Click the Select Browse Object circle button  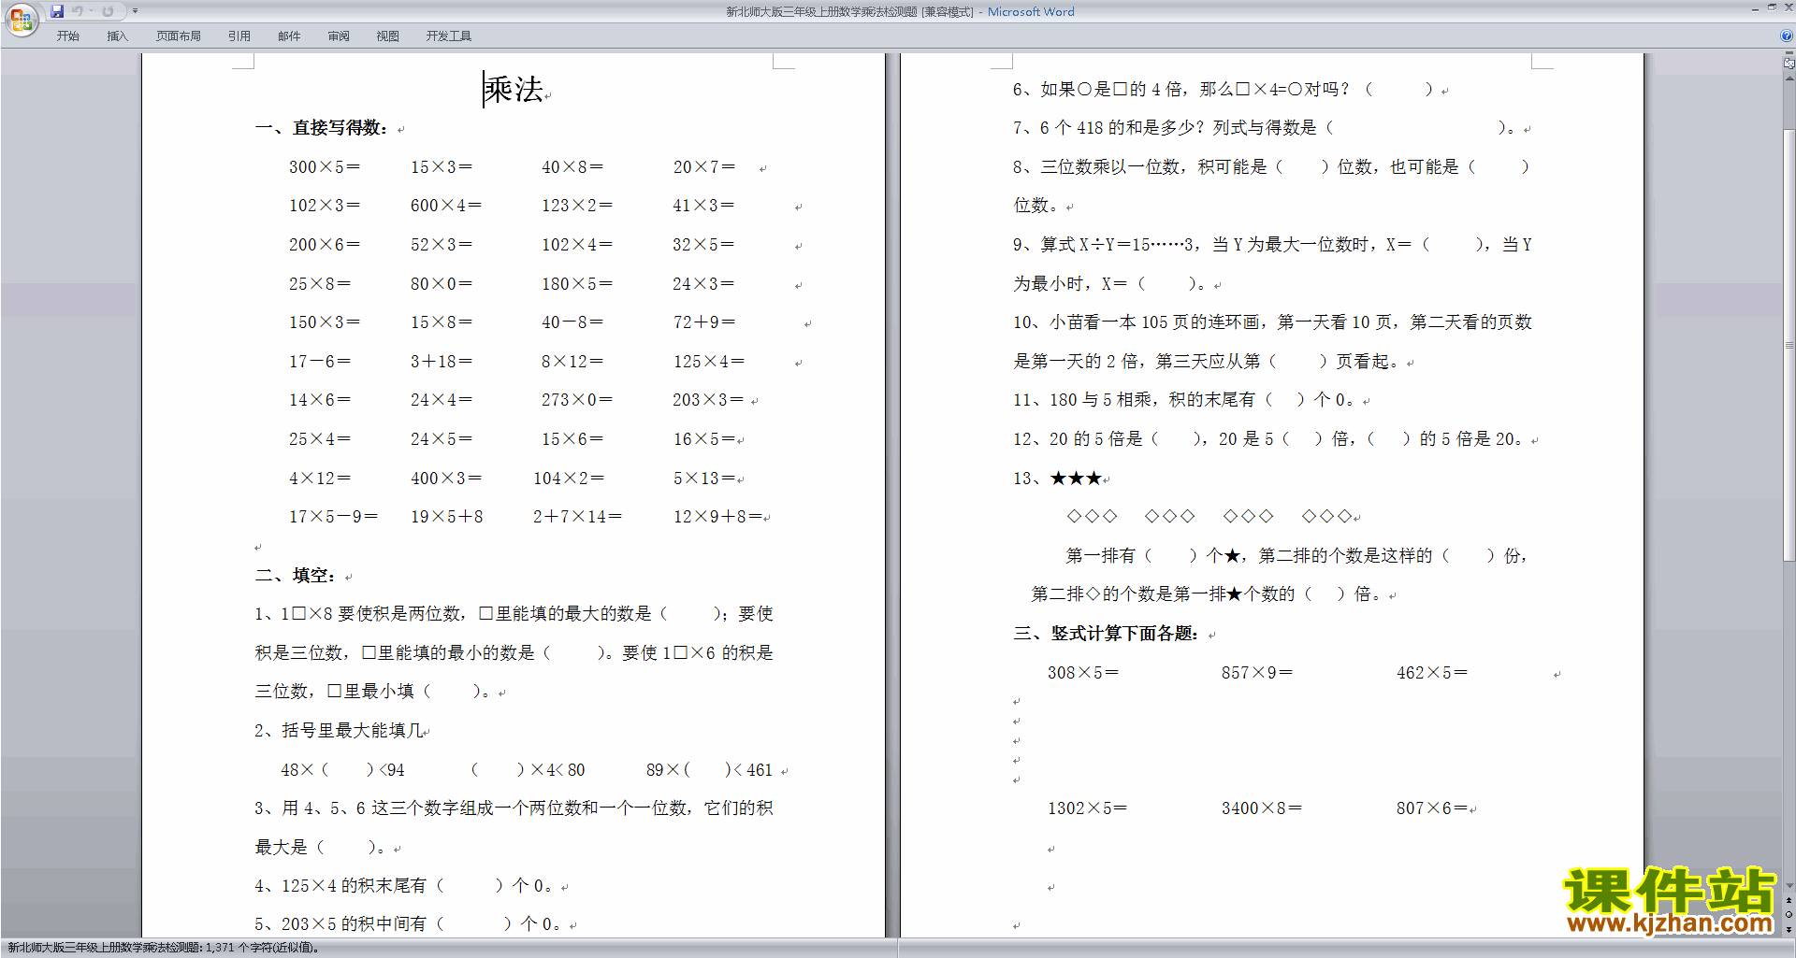(x=1789, y=915)
